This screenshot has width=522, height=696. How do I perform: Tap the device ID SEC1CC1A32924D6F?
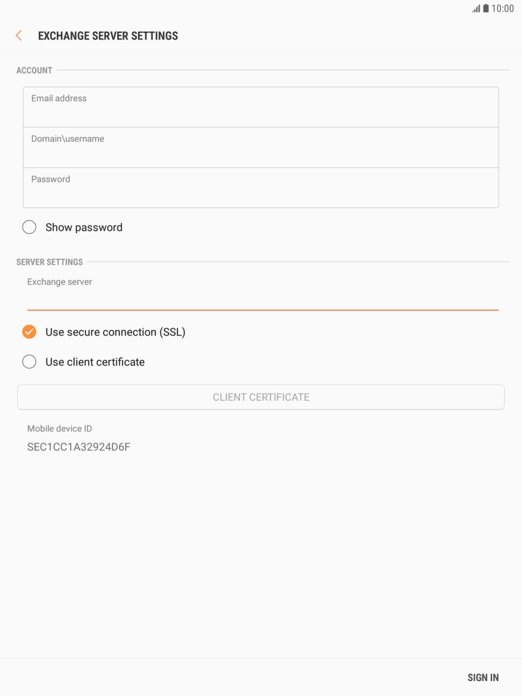(x=79, y=447)
